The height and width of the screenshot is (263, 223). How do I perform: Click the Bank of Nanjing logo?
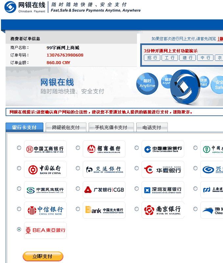[x=163, y=210]
